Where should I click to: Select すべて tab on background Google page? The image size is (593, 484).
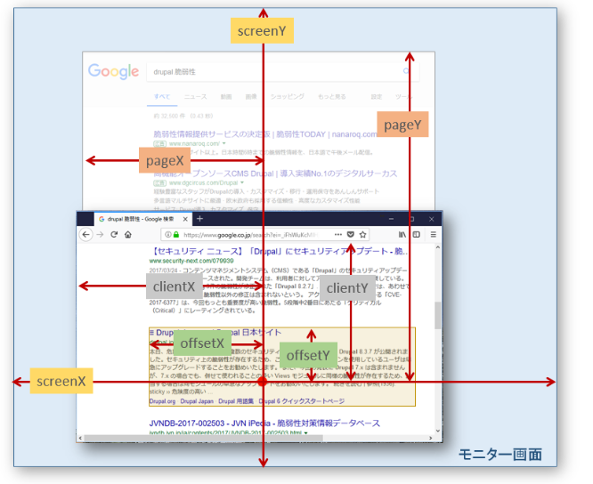pos(162,97)
